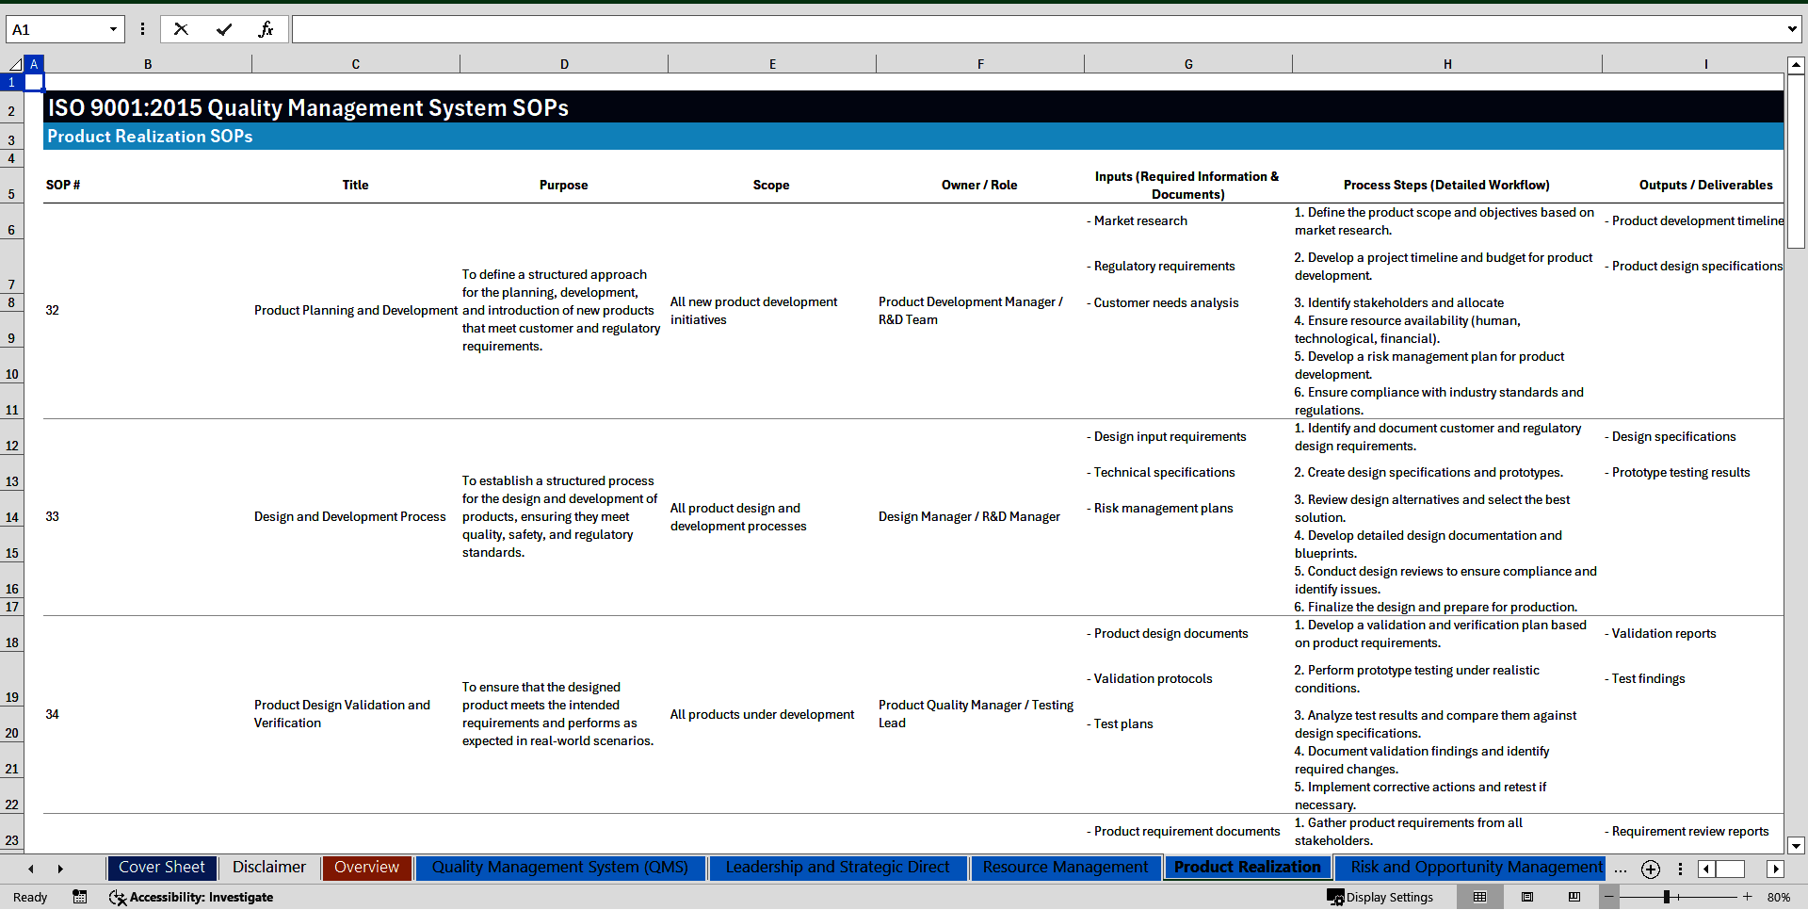Click the zoom in plus button

[1748, 897]
